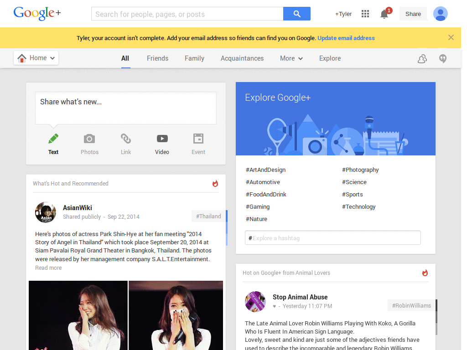Click the flame icon in What's Hot

215,183
